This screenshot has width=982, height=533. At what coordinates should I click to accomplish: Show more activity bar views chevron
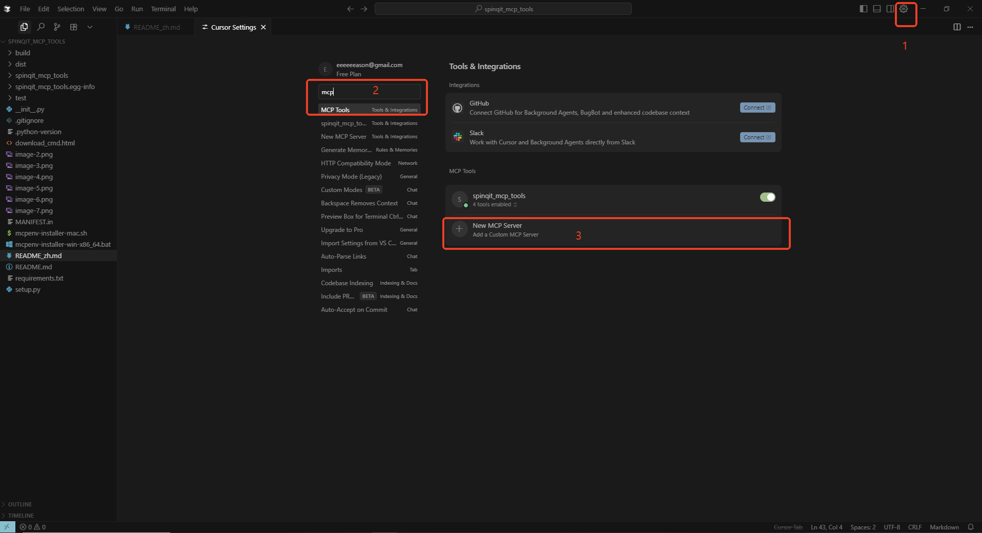[x=90, y=27]
